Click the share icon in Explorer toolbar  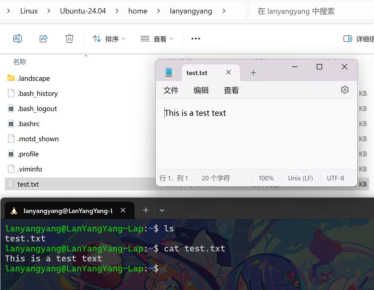pos(43,39)
